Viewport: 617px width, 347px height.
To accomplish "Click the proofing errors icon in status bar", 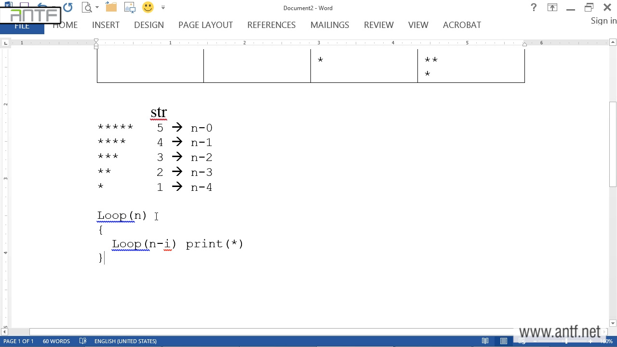I will click(82, 341).
